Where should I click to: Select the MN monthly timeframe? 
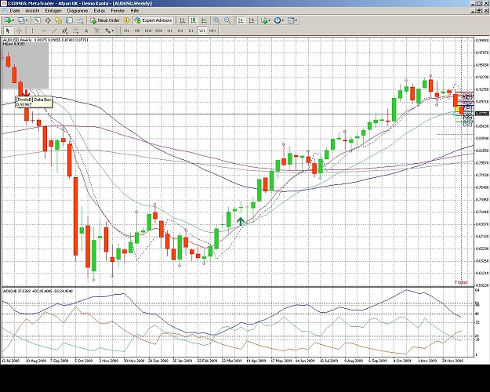pos(212,31)
